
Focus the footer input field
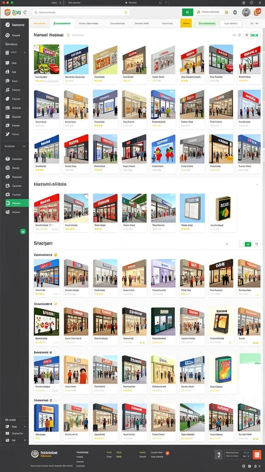click(237, 454)
